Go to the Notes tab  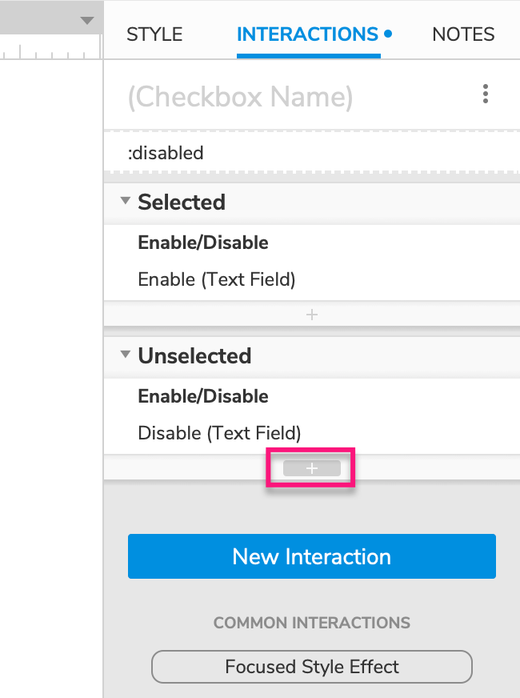pos(463,34)
